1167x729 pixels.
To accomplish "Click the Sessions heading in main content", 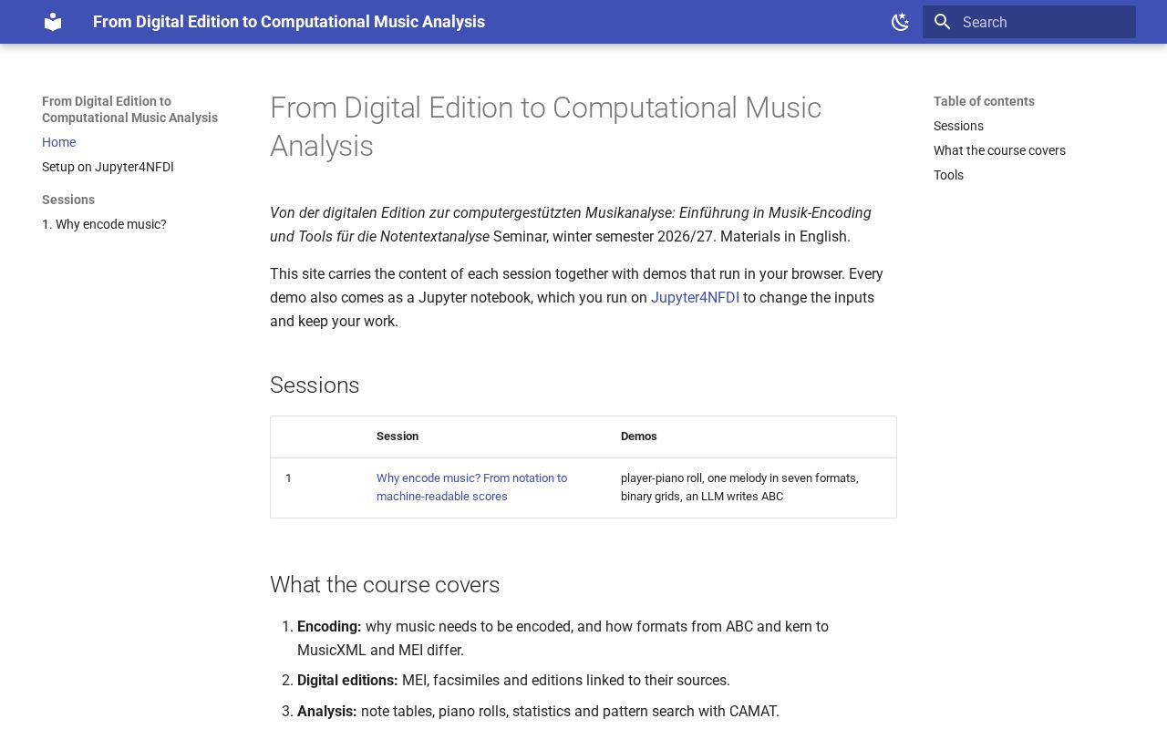I will point(315,385).
